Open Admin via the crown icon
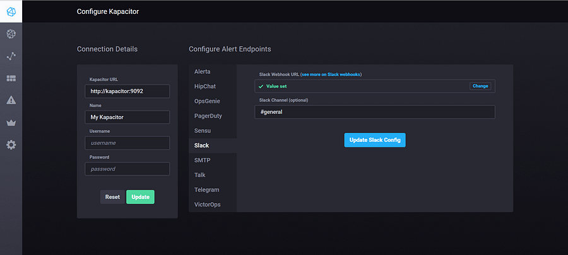The width and height of the screenshot is (568, 255). point(11,123)
